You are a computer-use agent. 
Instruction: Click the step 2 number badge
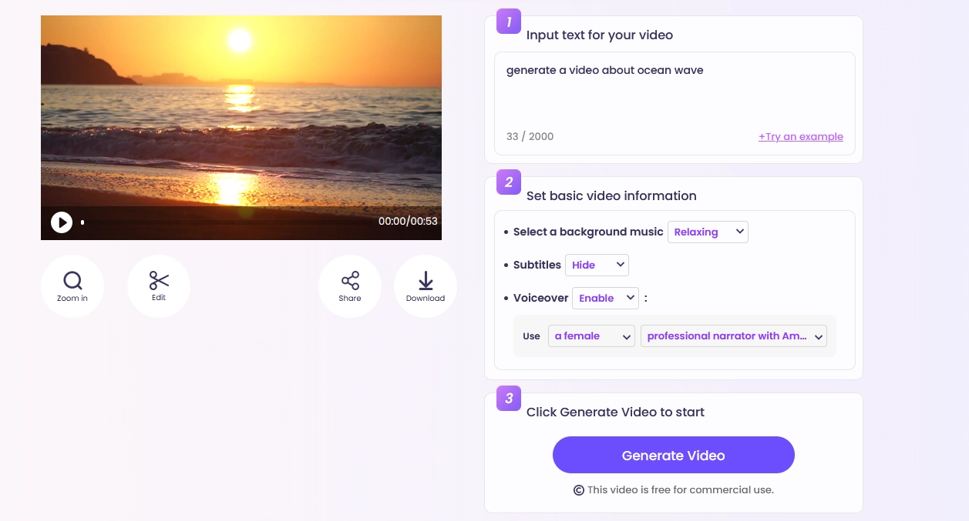pyautogui.click(x=509, y=182)
